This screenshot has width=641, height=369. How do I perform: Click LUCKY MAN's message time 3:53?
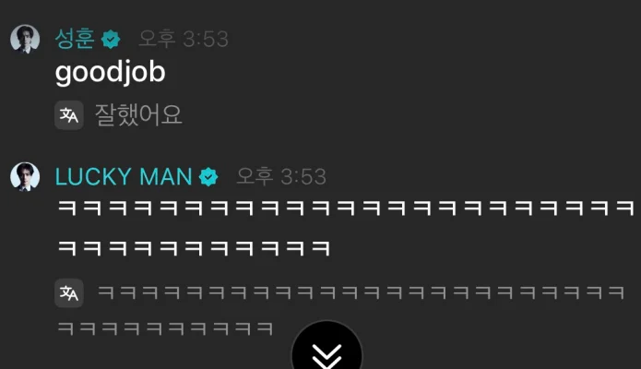(x=303, y=177)
